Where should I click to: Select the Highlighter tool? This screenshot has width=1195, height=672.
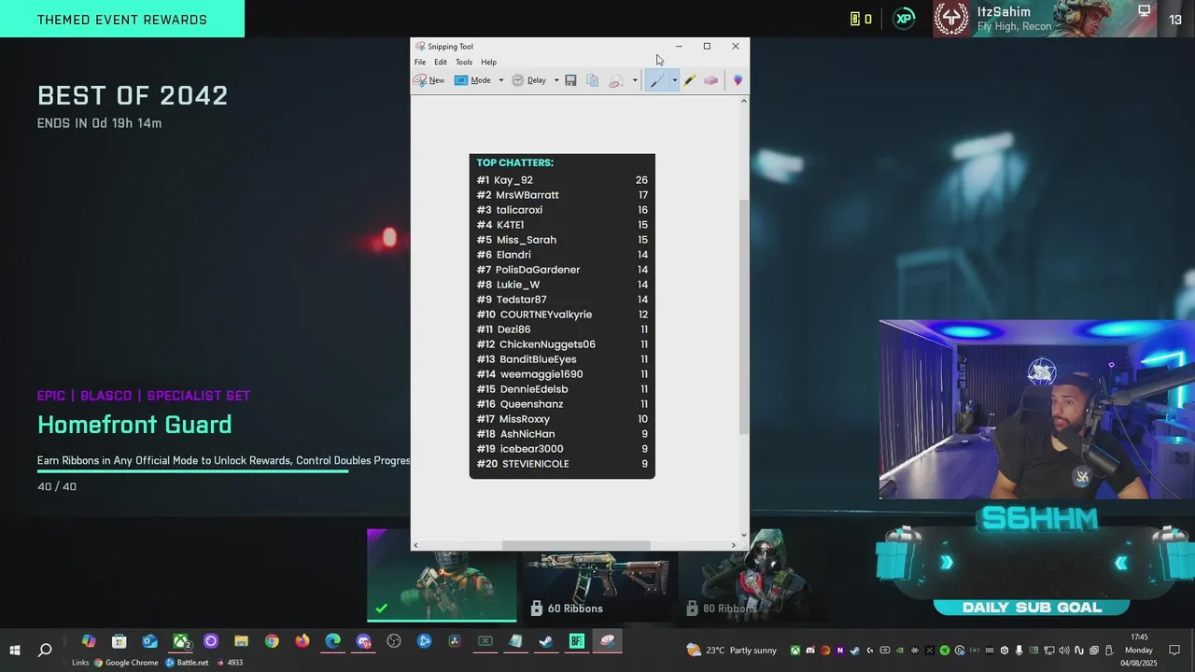[689, 80]
